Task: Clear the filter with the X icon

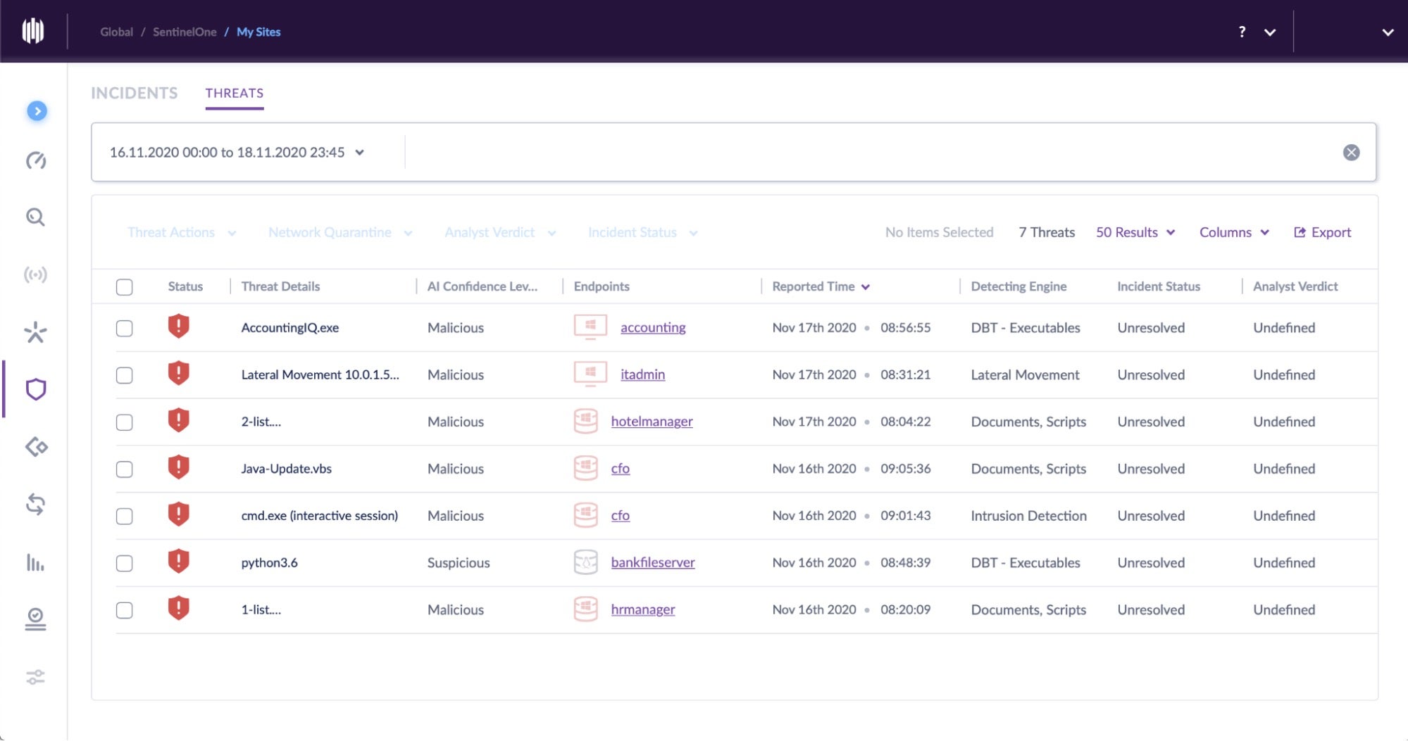Action: coord(1350,153)
